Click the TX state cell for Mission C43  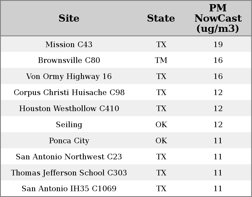click(x=161, y=44)
